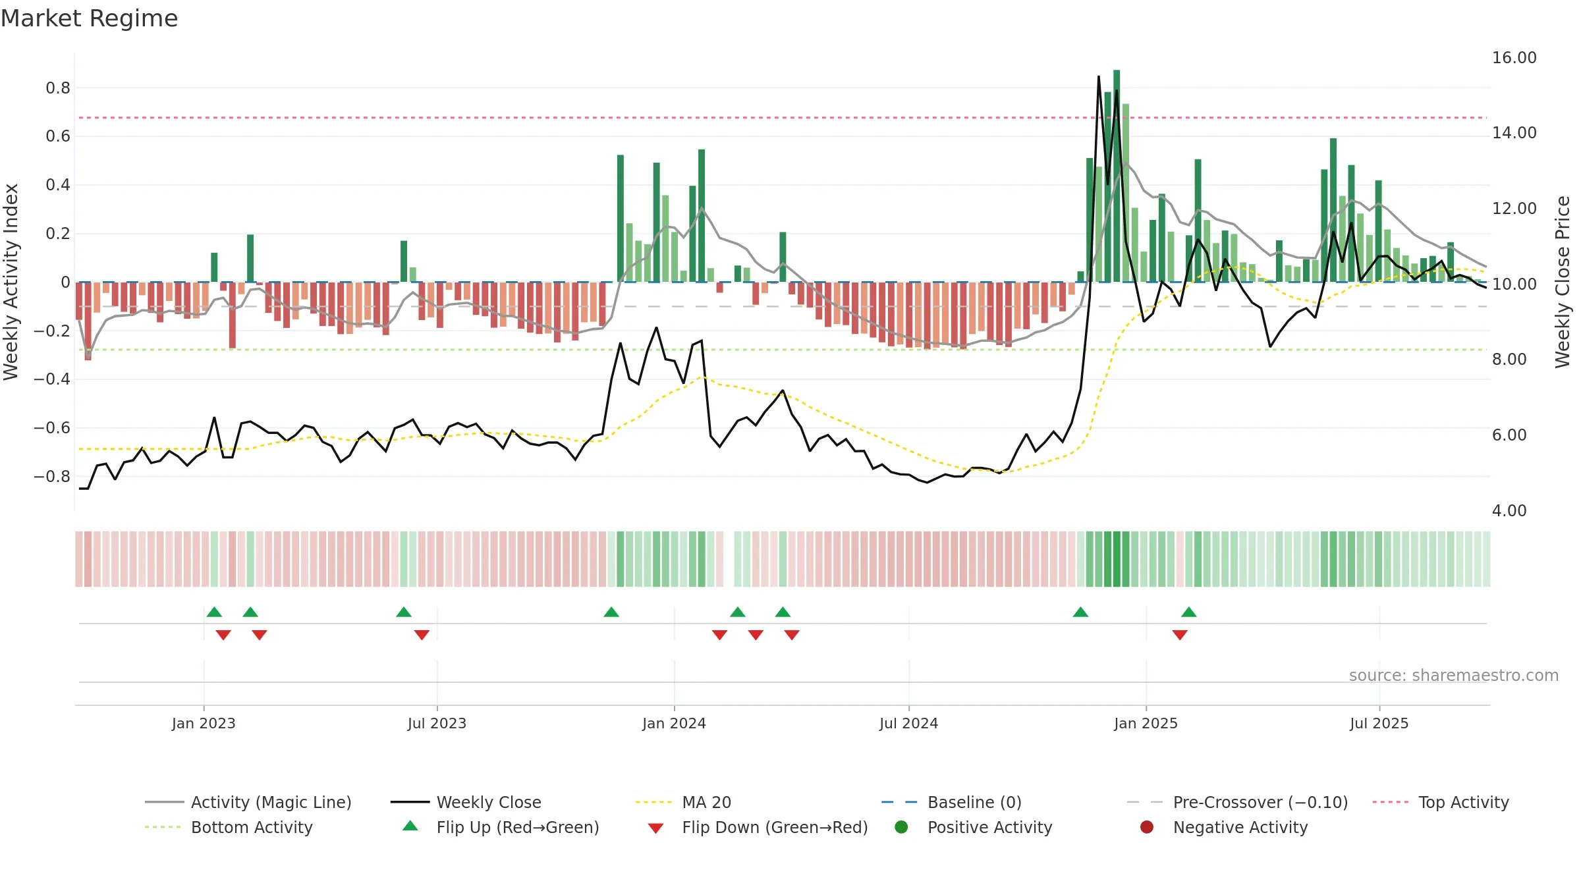
Task: Click the Positive Activity legend label
Action: click(x=990, y=827)
